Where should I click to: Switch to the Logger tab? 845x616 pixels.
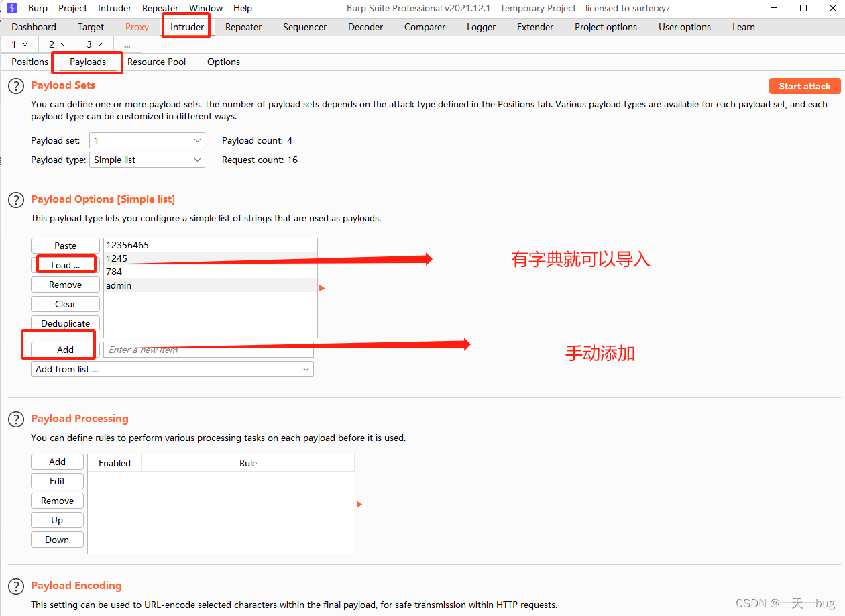[x=482, y=27]
